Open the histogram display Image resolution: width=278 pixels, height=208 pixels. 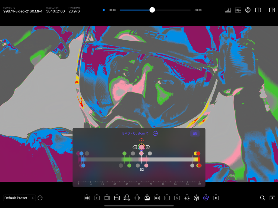tap(228, 10)
